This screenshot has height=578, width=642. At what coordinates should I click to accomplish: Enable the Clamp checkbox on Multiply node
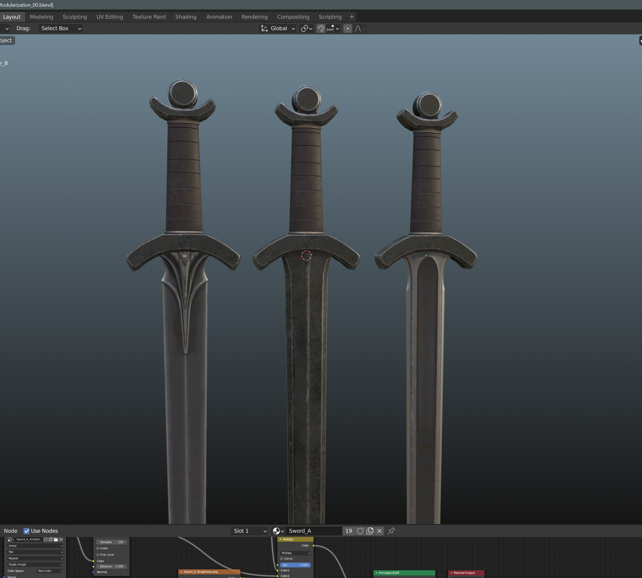pyautogui.click(x=282, y=559)
